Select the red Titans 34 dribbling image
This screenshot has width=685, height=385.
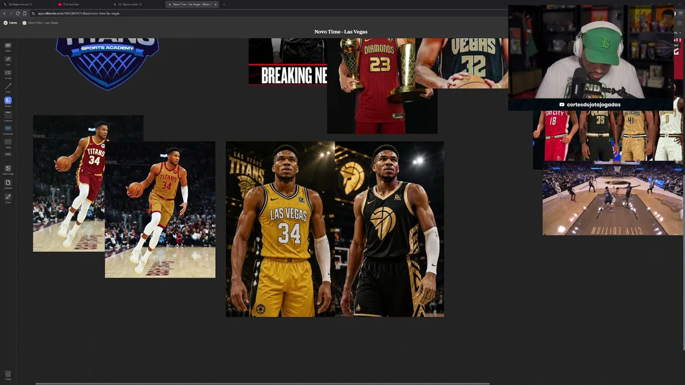[68, 183]
